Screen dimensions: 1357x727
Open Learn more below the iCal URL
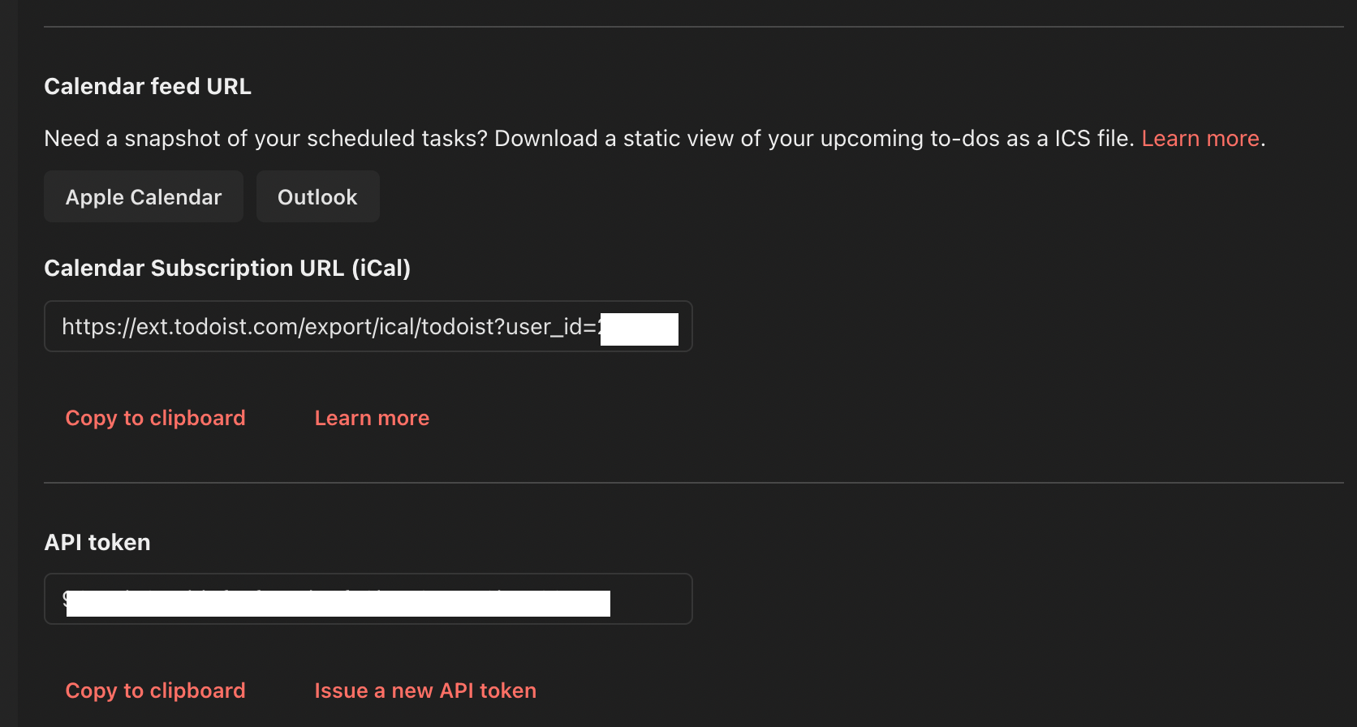coord(372,418)
